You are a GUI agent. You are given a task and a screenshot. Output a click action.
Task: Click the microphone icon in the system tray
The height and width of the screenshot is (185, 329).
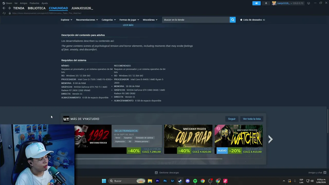tap(295, 181)
